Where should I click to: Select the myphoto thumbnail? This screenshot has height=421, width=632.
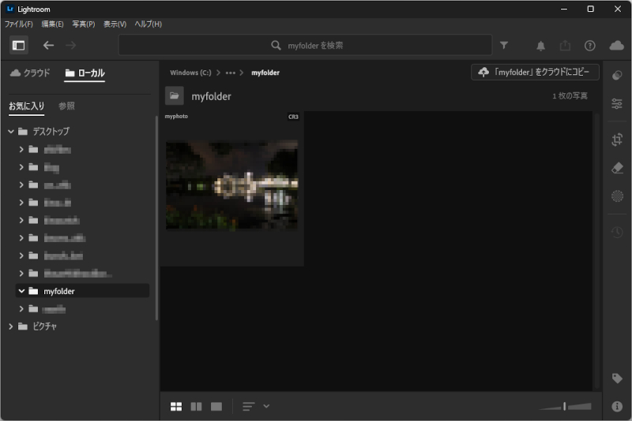pos(232,185)
